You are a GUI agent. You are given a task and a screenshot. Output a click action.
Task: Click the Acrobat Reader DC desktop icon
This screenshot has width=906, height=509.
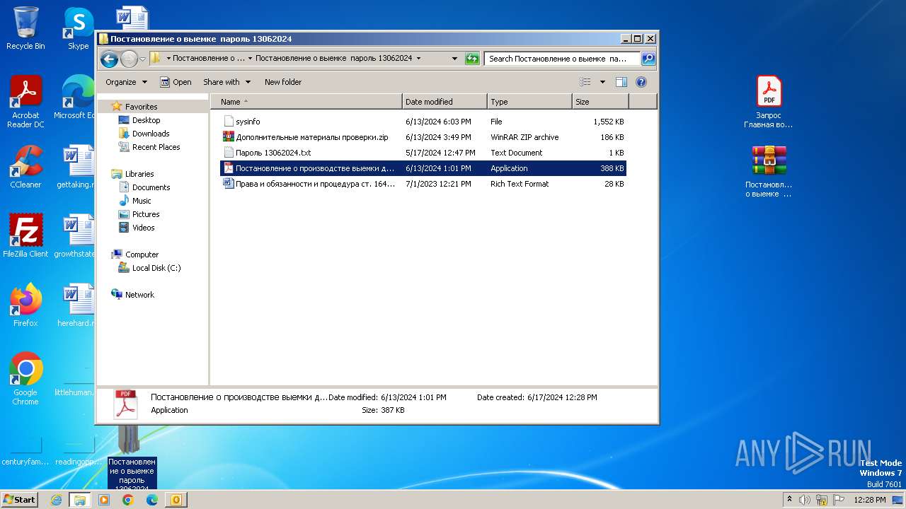pyautogui.click(x=25, y=102)
